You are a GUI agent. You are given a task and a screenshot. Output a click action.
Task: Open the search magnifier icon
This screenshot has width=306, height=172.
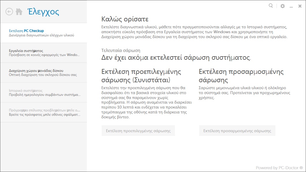(x=271, y=6)
